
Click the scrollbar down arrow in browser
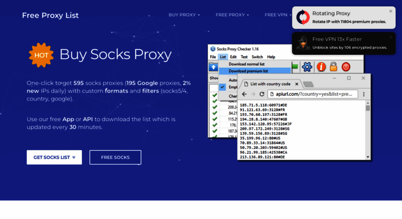368,157
